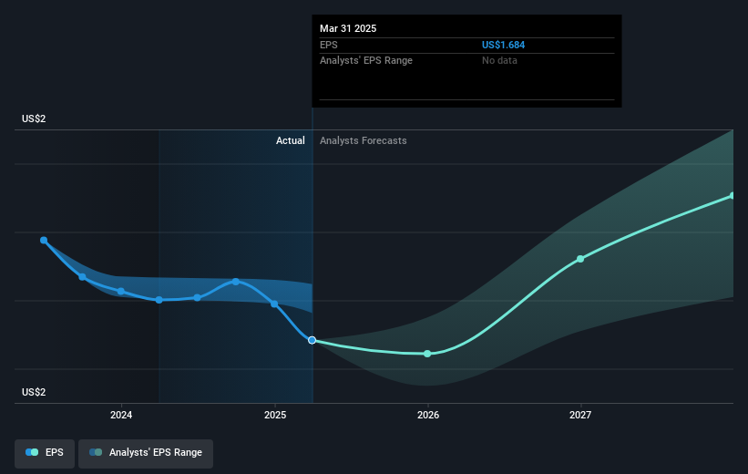Image resolution: width=748 pixels, height=474 pixels.
Task: Click the 2027 forecast EPS data point
Action: (580, 259)
